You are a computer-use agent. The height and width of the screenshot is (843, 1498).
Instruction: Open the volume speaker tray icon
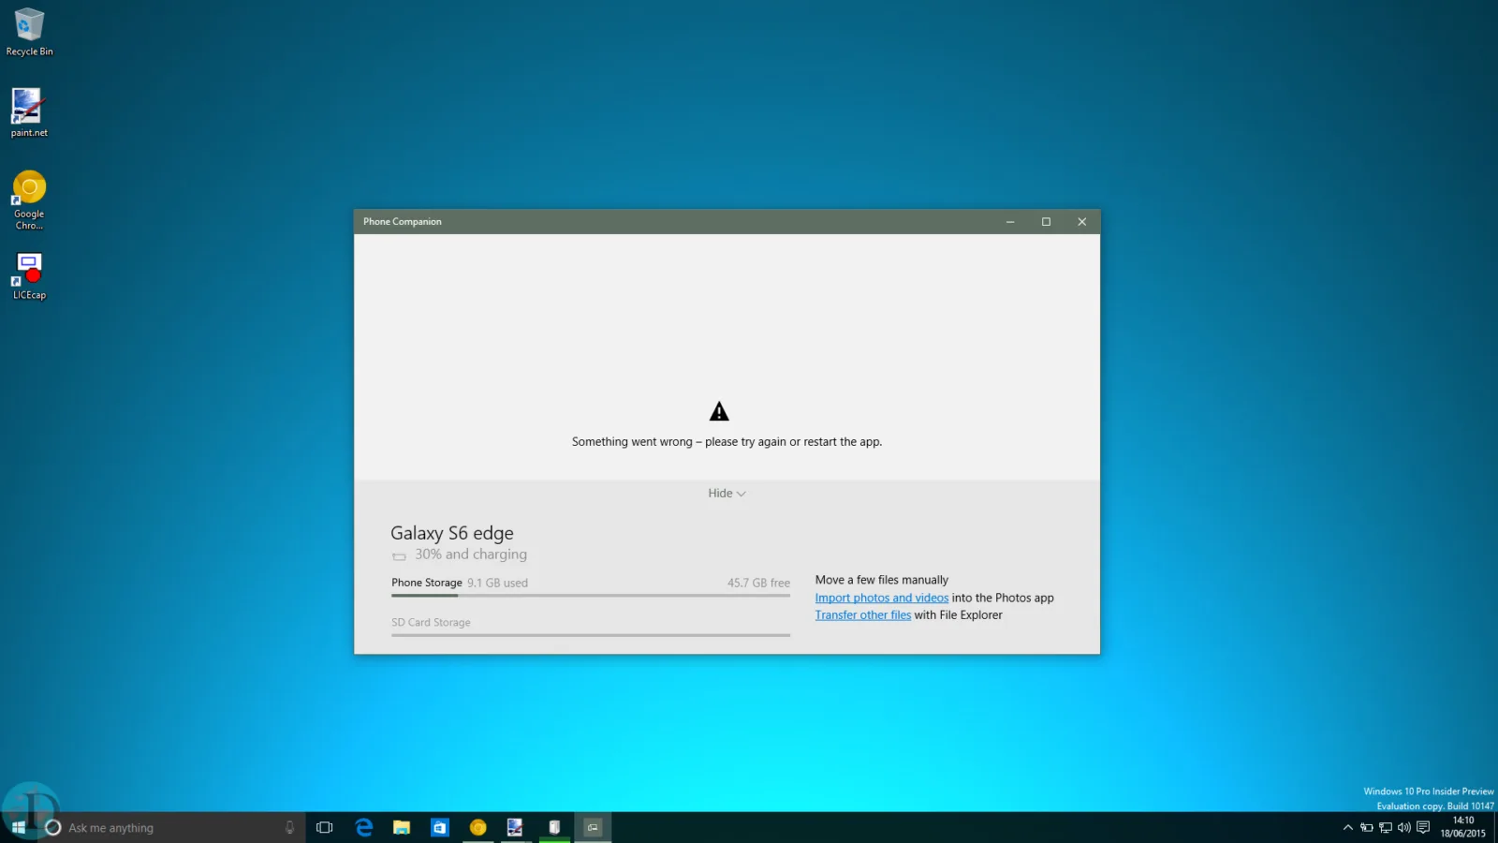pyautogui.click(x=1404, y=827)
